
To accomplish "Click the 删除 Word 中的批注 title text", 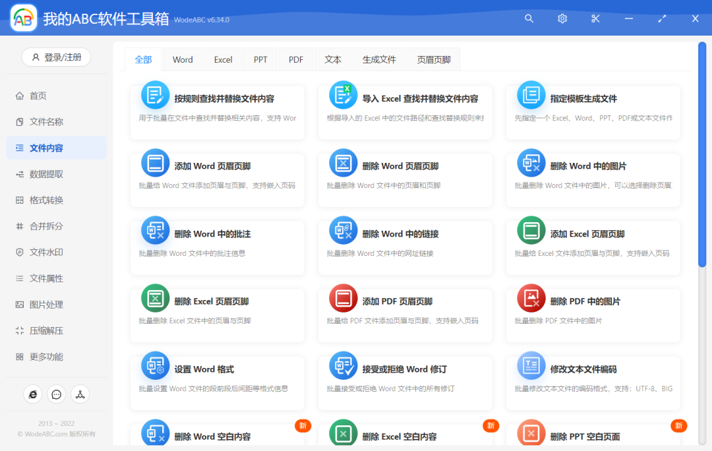I will point(212,234).
